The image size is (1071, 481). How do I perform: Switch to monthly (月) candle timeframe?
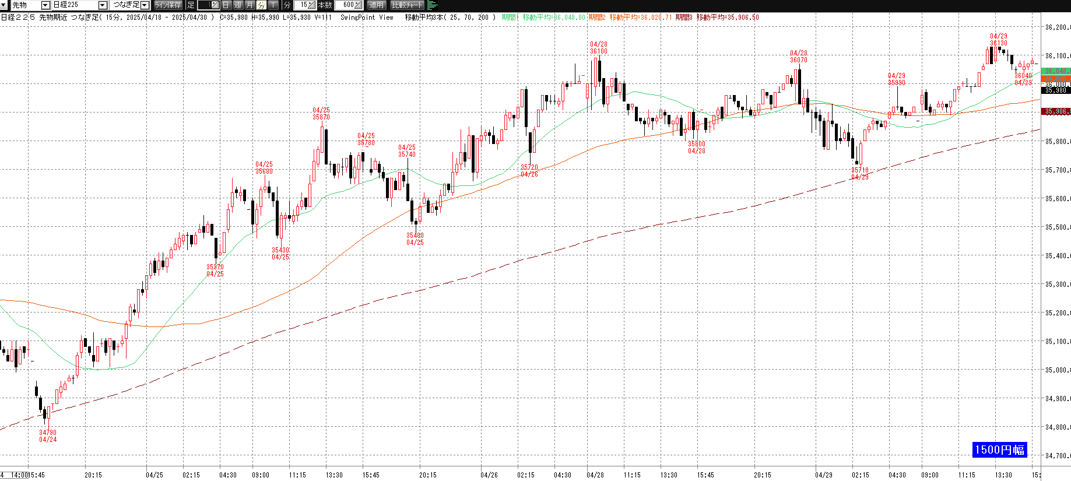pyautogui.click(x=250, y=5)
